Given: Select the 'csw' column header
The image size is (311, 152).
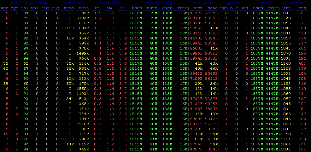Looking at the screenshot, I should [x=302, y=8].
